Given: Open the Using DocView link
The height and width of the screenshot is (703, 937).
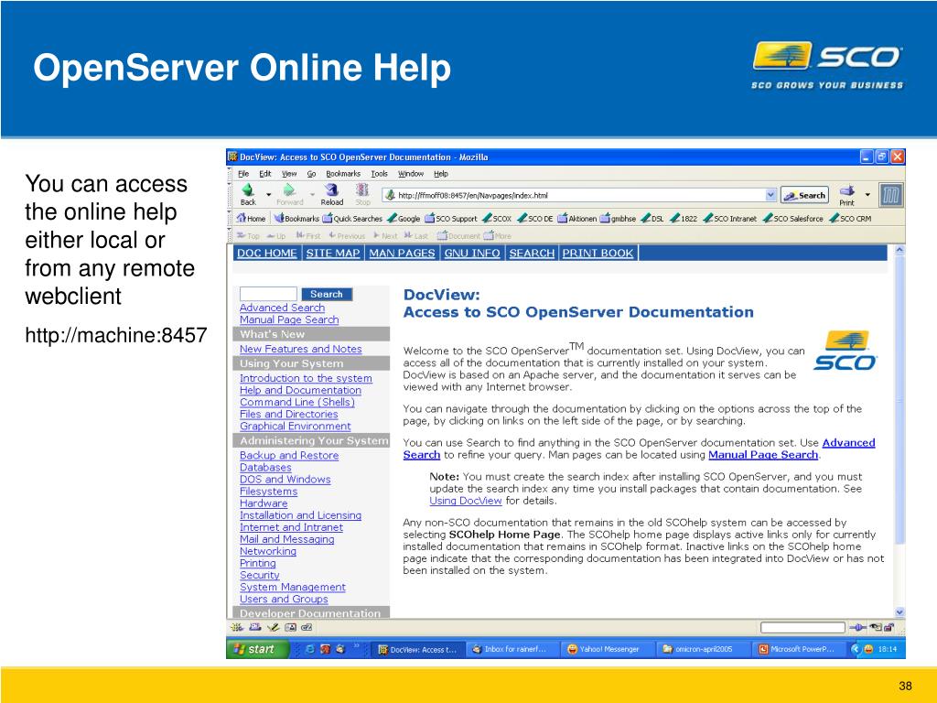Looking at the screenshot, I should click(x=466, y=501).
